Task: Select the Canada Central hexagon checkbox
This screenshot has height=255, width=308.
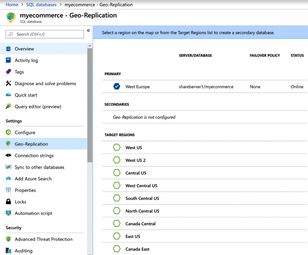Action: coord(116,224)
